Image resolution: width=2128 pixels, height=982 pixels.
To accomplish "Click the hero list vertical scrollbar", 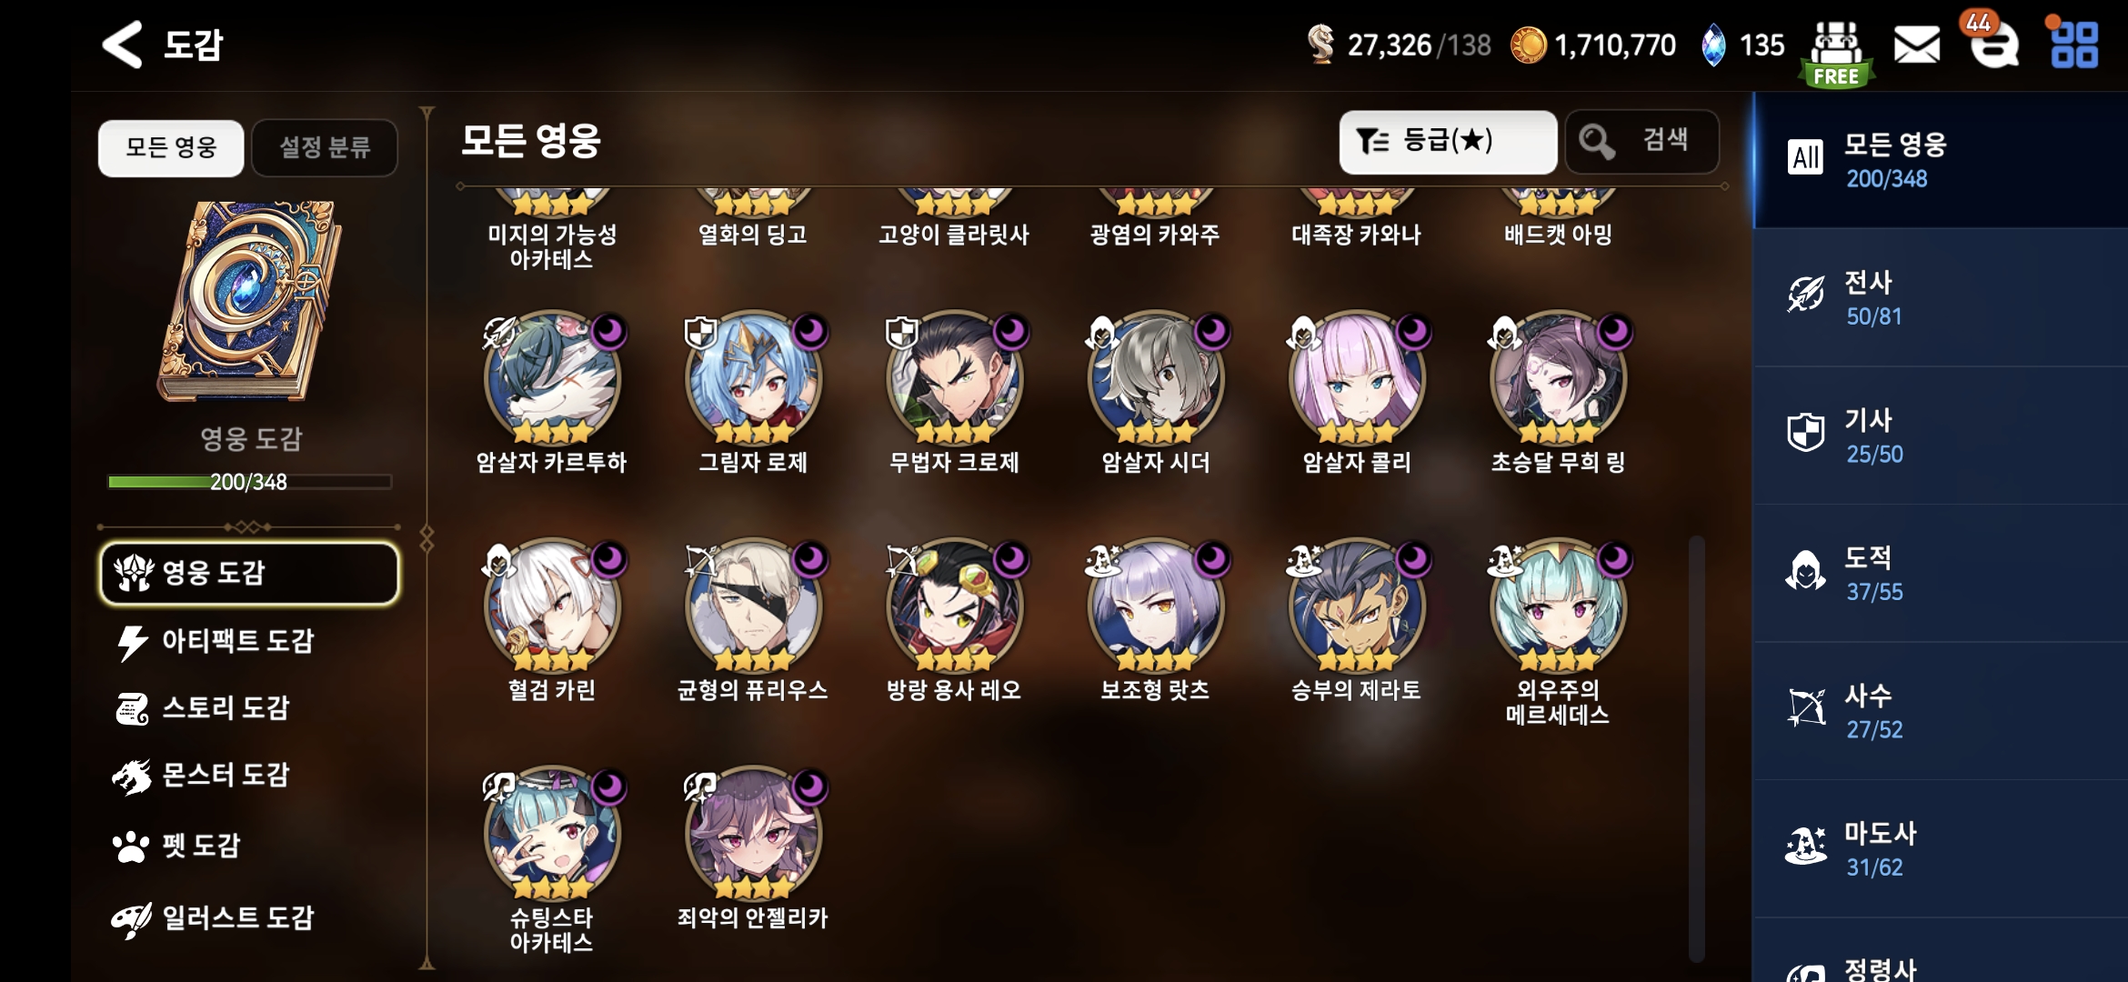I will [x=1696, y=748].
